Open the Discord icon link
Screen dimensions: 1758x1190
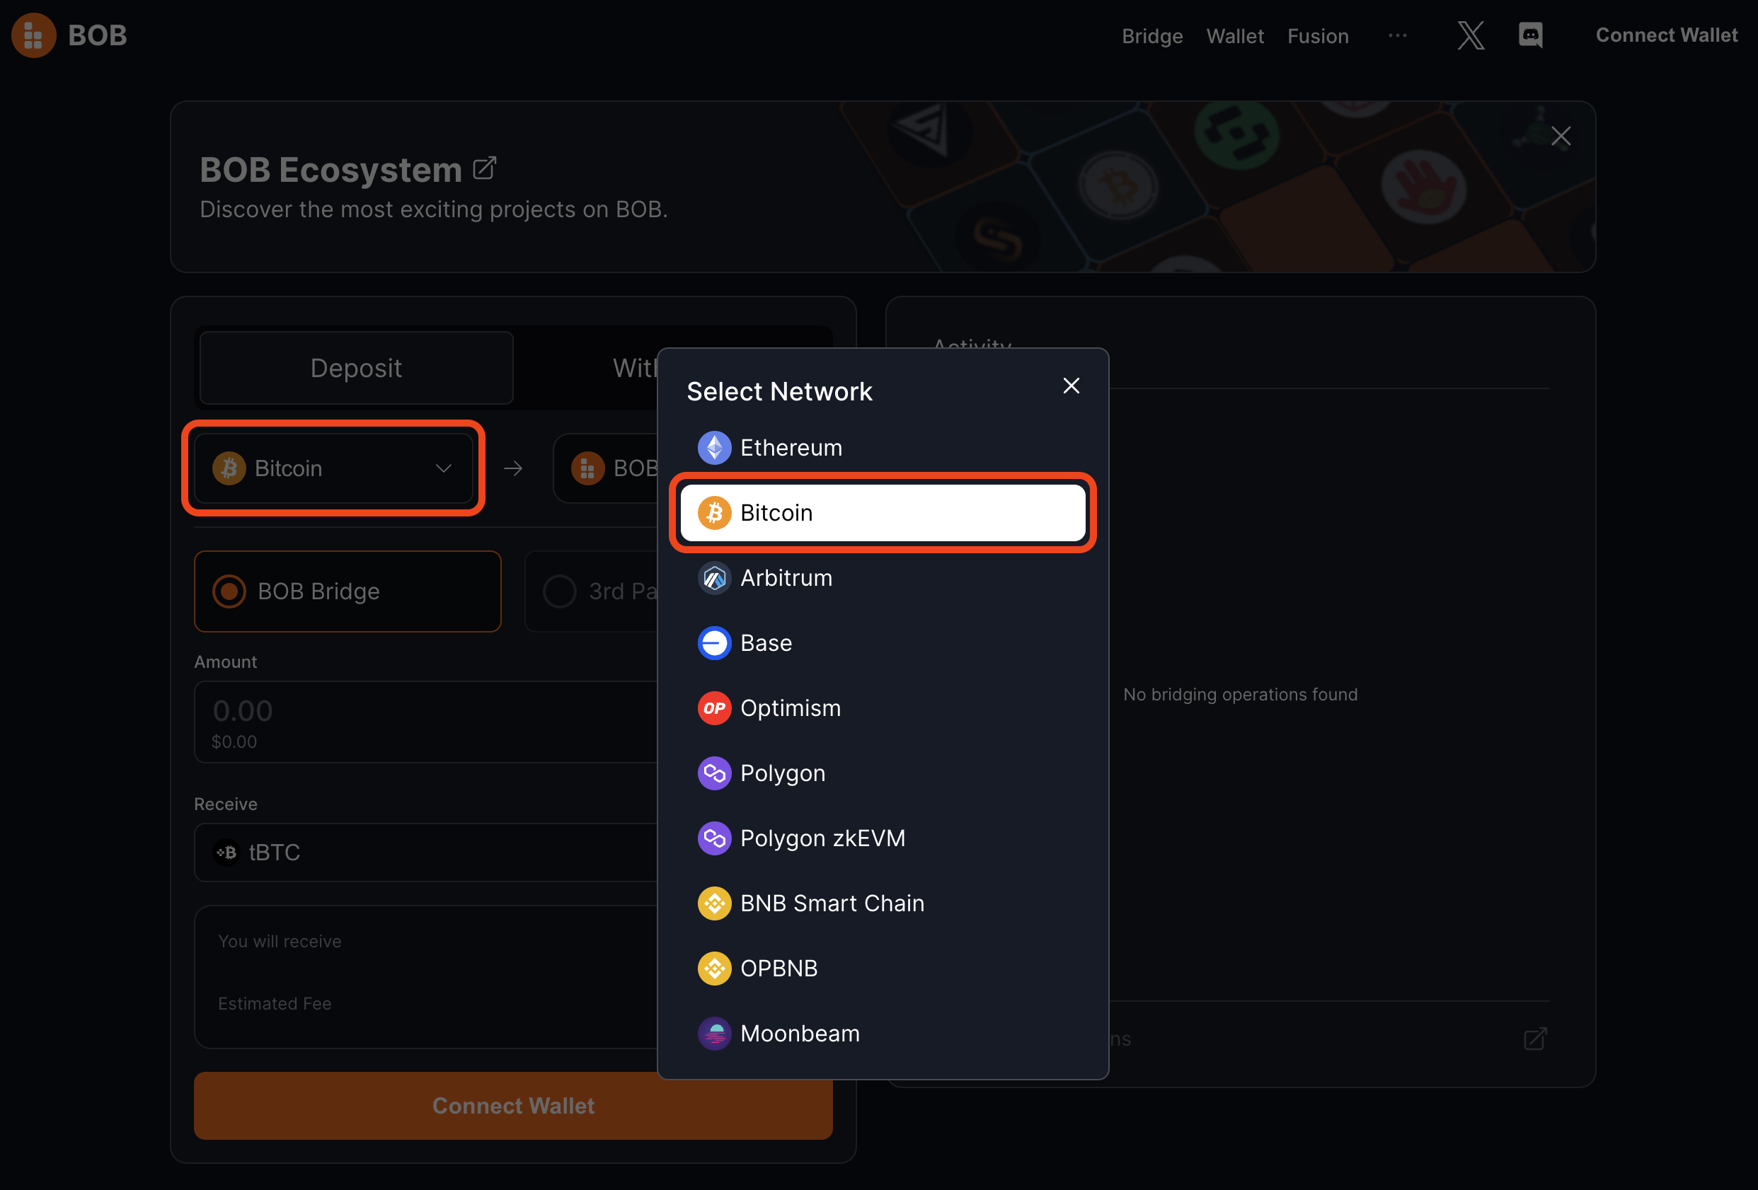point(1529,35)
